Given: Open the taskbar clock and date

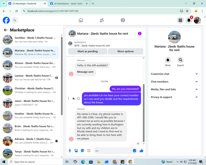Looking at the screenshot, I should click(192, 162).
